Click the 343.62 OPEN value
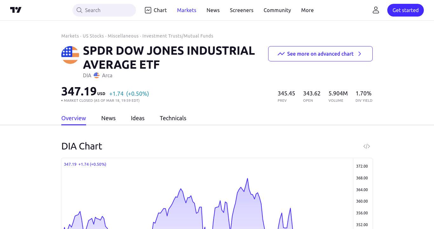 coord(312,94)
